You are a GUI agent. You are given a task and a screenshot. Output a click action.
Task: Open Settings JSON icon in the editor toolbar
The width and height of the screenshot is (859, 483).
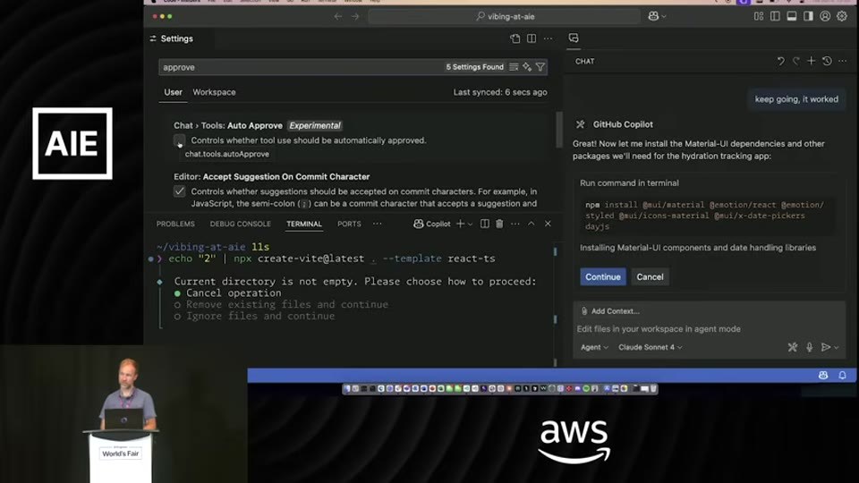click(x=515, y=38)
